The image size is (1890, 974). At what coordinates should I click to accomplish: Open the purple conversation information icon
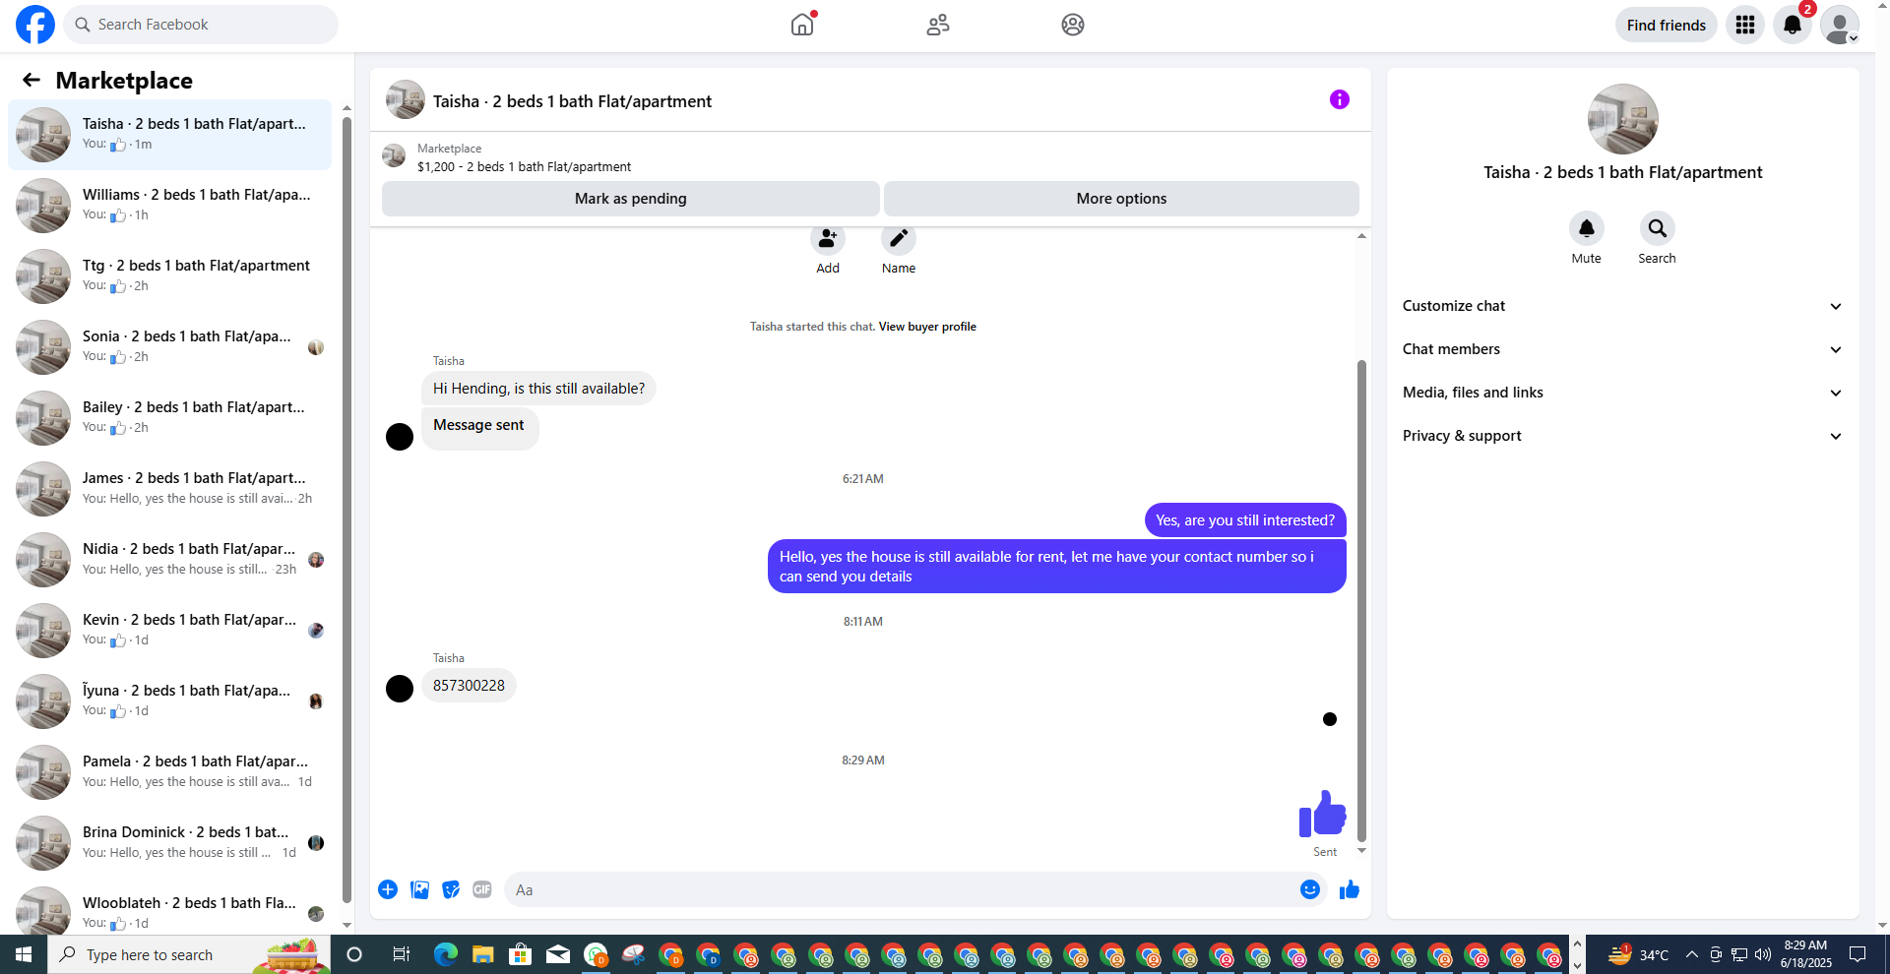[1340, 99]
